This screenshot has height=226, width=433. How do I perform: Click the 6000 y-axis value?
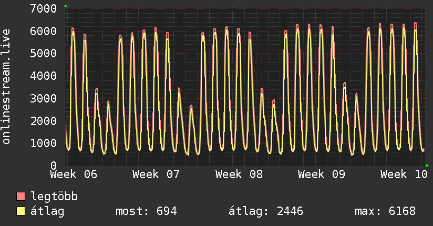pos(44,31)
